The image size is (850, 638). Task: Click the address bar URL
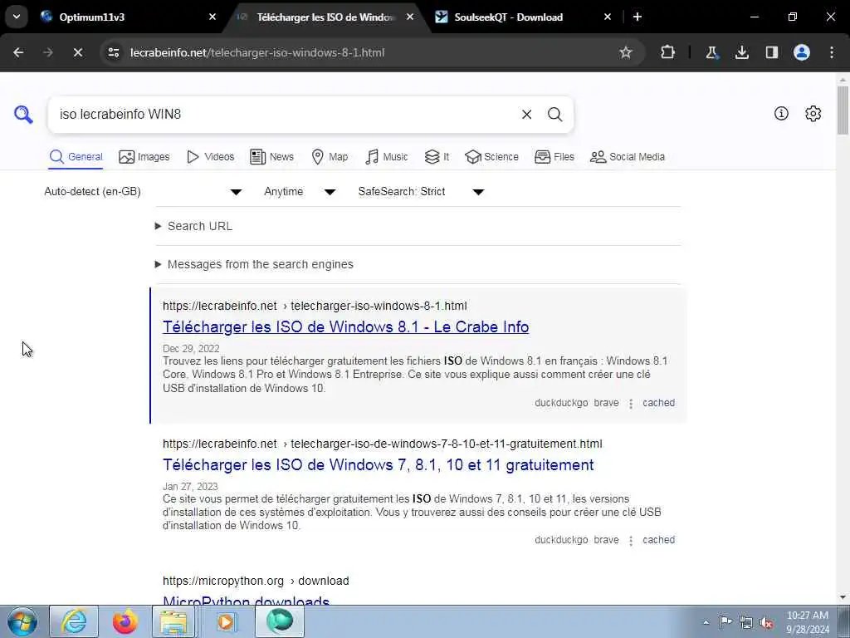(257, 52)
